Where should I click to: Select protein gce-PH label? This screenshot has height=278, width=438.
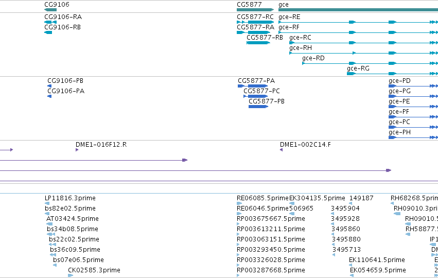coord(399,132)
